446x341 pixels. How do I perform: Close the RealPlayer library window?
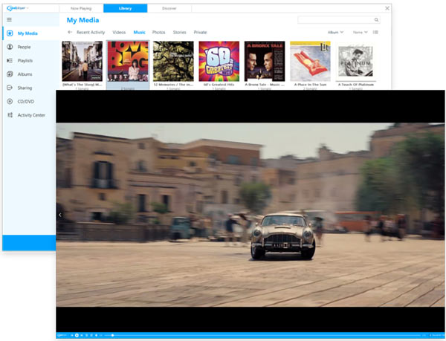(x=387, y=8)
